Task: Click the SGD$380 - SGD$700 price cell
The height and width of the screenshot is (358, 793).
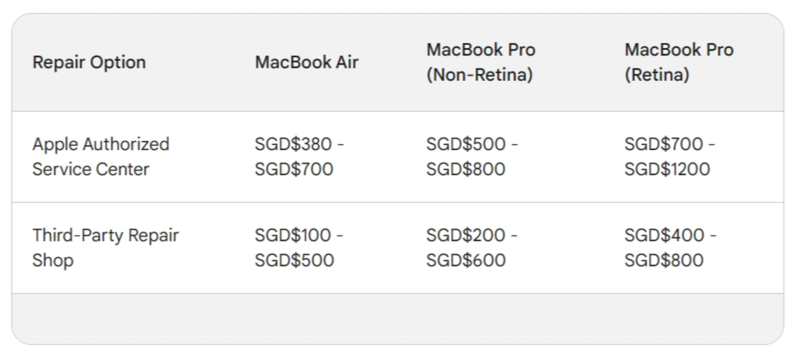Action: pos(299,156)
